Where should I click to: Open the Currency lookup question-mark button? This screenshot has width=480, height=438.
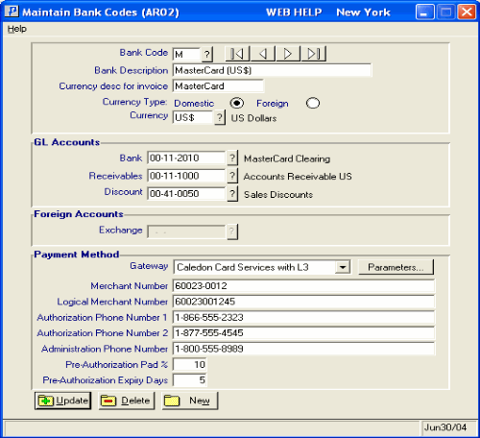point(220,117)
